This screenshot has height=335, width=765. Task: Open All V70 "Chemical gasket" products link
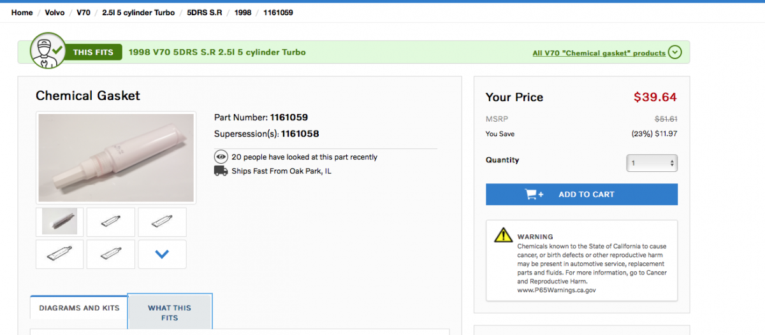pyautogui.click(x=599, y=53)
